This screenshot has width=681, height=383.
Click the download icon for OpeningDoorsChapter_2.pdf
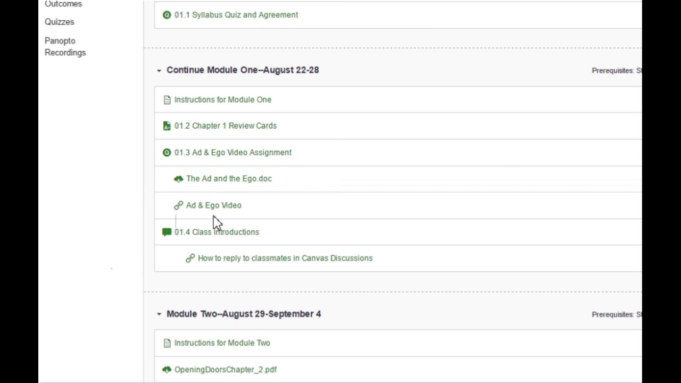coord(167,370)
